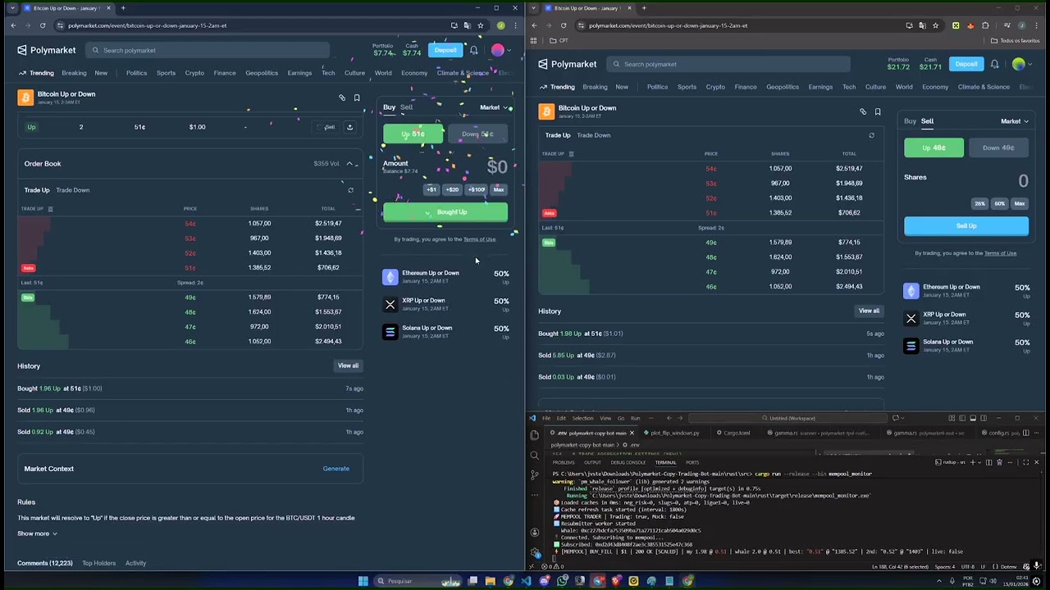Image resolution: width=1050 pixels, height=590 pixels.
Task: Click Deposit button in right window
Action: (966, 64)
